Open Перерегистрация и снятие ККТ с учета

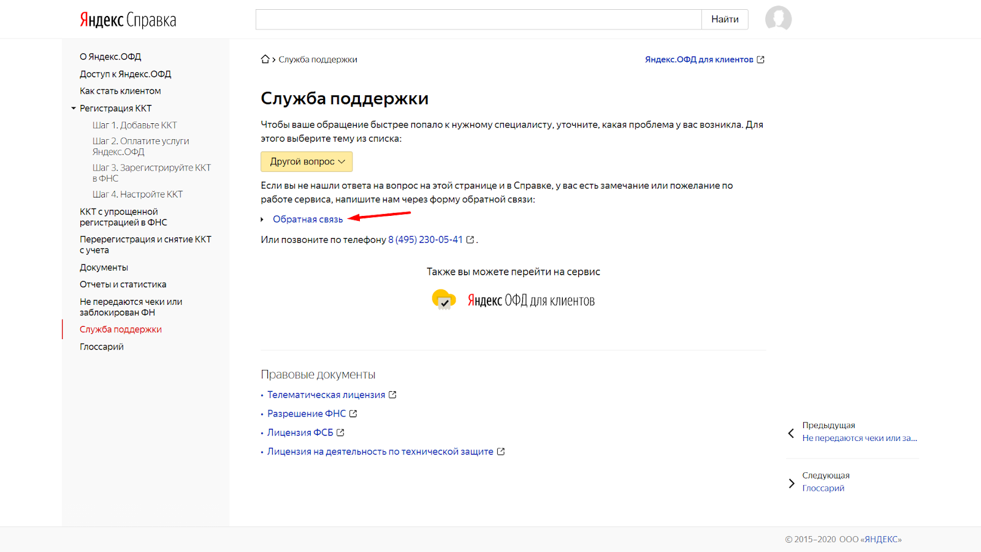coord(145,245)
